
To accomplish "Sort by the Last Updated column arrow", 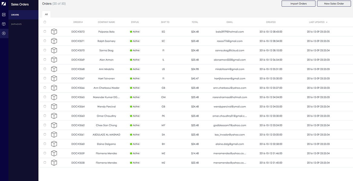I will pyautogui.click(x=327, y=22).
